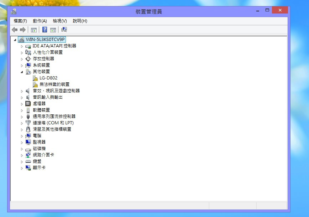Select the 軟體裝置 label

point(41,110)
